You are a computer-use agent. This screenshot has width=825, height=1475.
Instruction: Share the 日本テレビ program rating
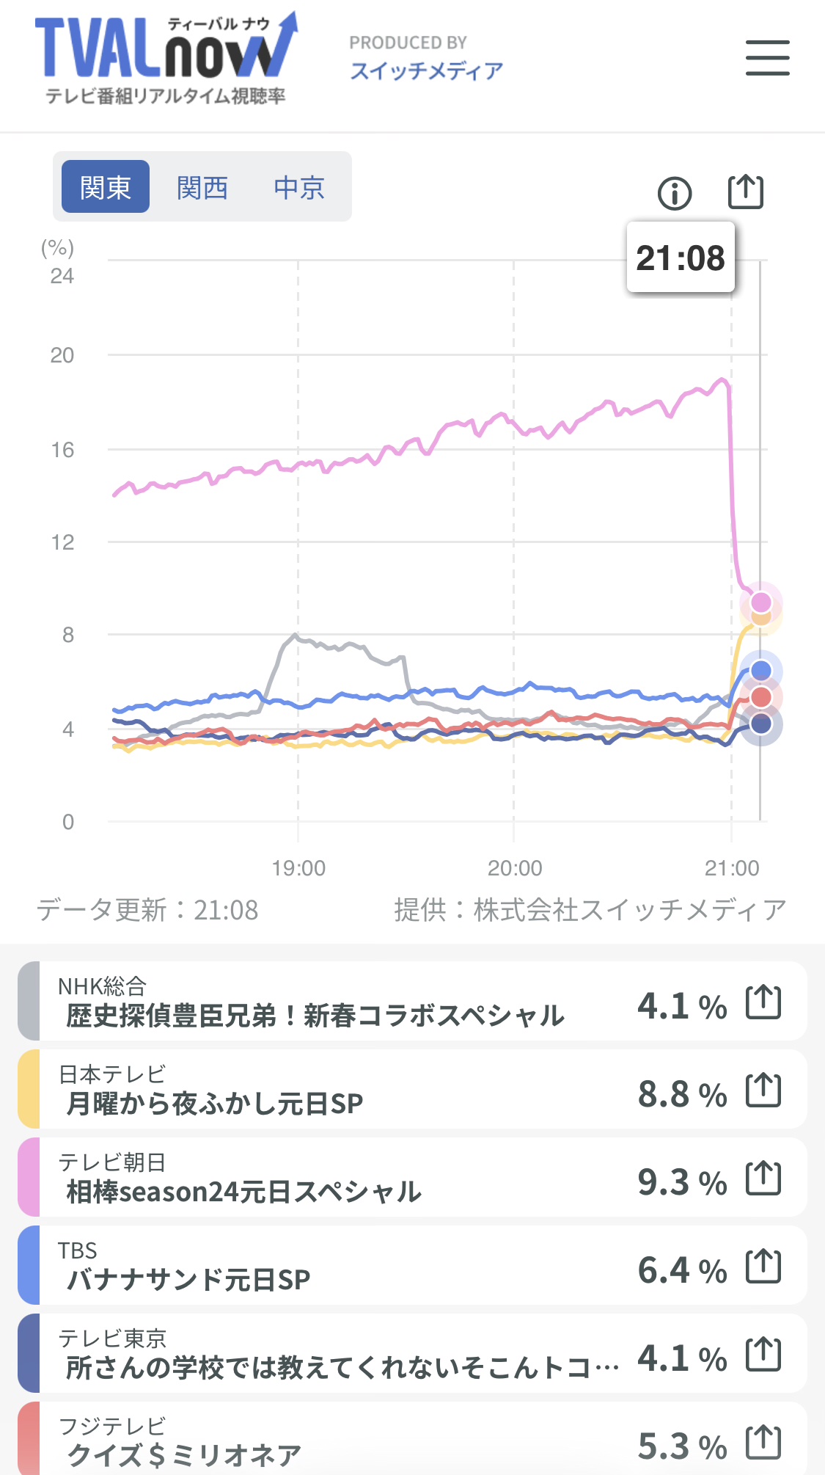point(763,1090)
